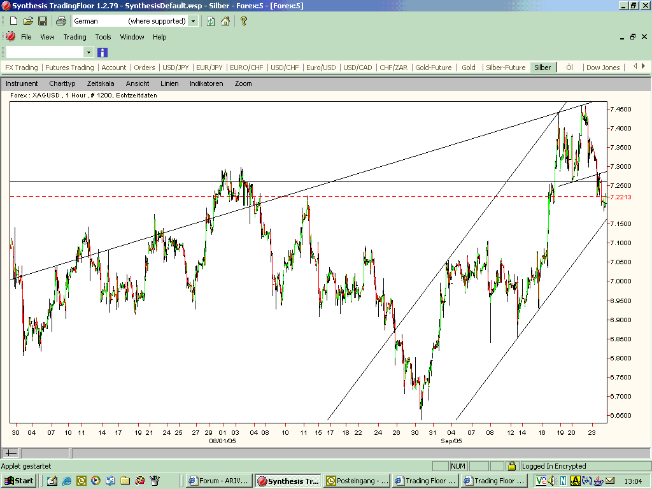This screenshot has height=489, width=652.
Task: Open the Tools menu
Action: click(103, 36)
